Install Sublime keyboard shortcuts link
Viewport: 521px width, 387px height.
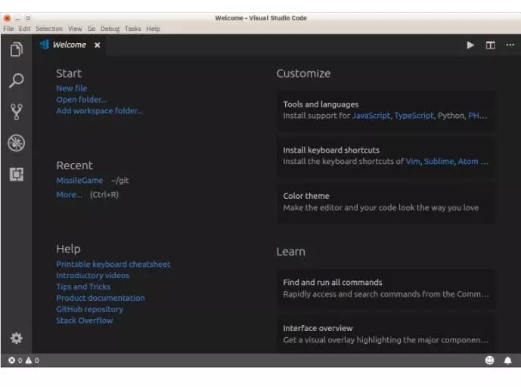point(439,162)
